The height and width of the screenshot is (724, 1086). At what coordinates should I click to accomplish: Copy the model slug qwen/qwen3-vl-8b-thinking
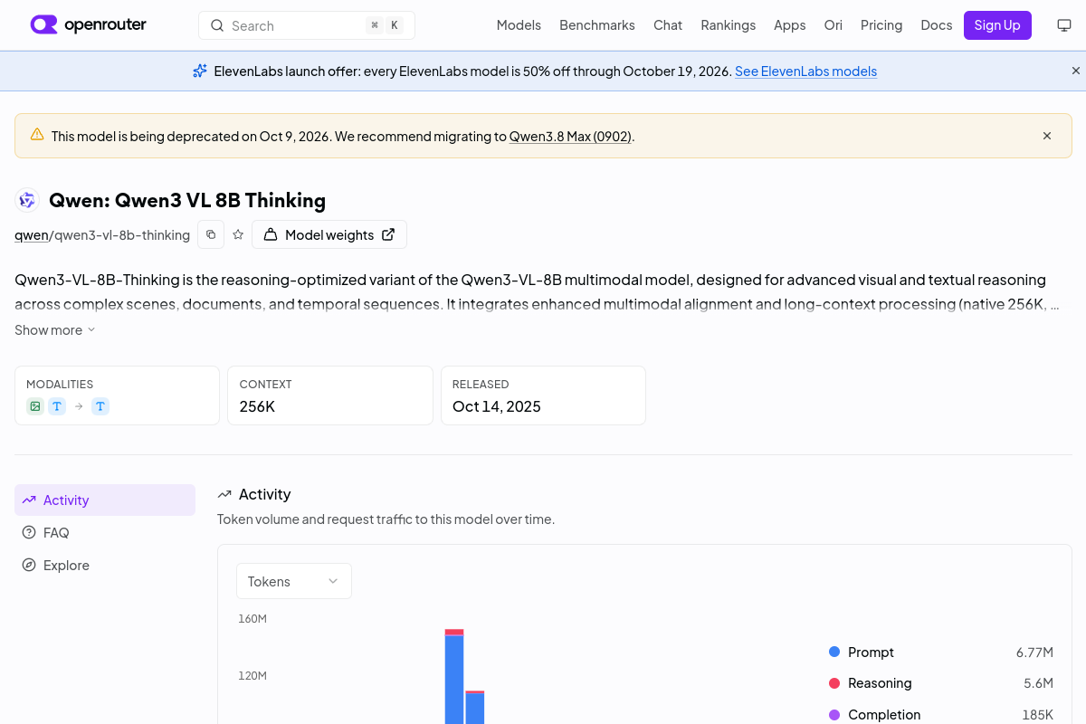(x=211, y=234)
